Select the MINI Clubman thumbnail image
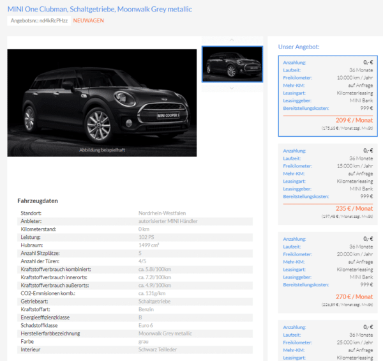The height and width of the screenshot is (361, 383). (x=232, y=64)
